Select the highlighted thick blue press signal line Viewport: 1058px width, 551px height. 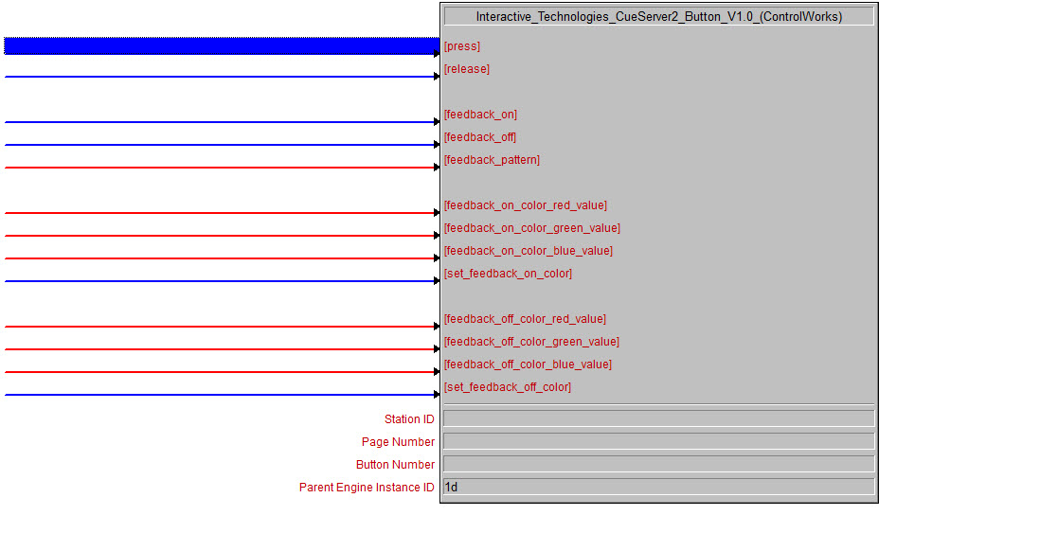click(x=222, y=45)
